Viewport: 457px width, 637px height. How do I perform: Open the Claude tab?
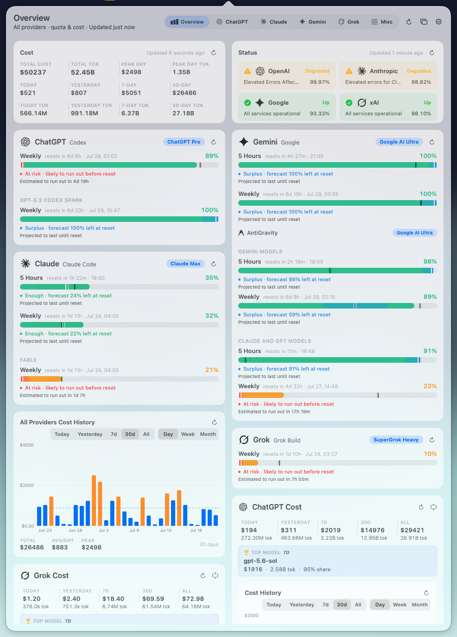click(273, 22)
